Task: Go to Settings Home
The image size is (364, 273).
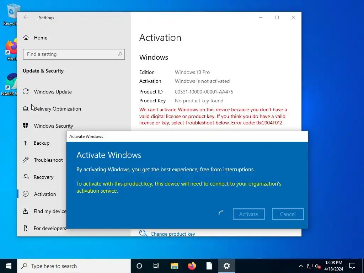Action: pyautogui.click(x=41, y=38)
